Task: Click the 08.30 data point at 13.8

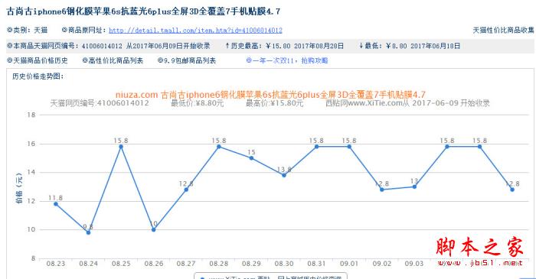Action: click(x=284, y=175)
